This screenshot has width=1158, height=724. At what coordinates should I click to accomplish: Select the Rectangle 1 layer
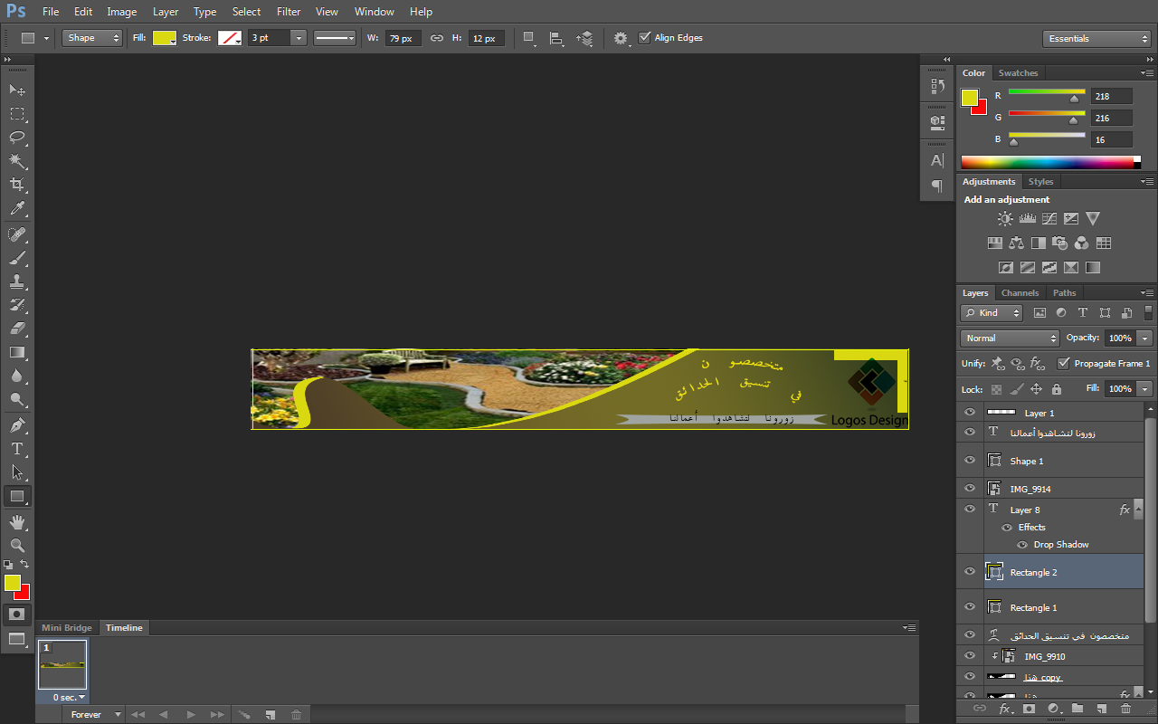tap(1033, 607)
